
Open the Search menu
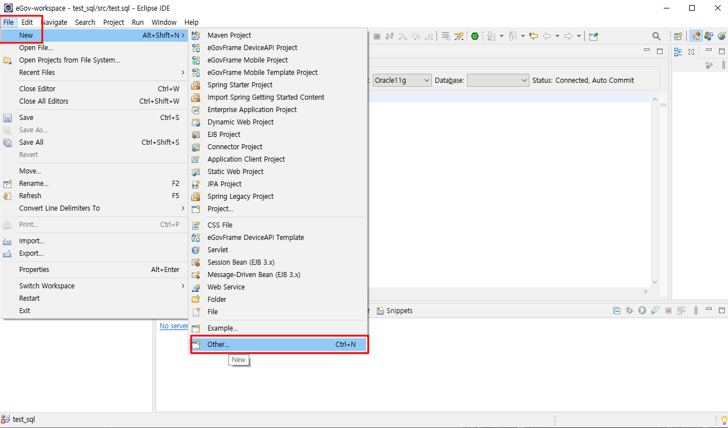pos(85,22)
